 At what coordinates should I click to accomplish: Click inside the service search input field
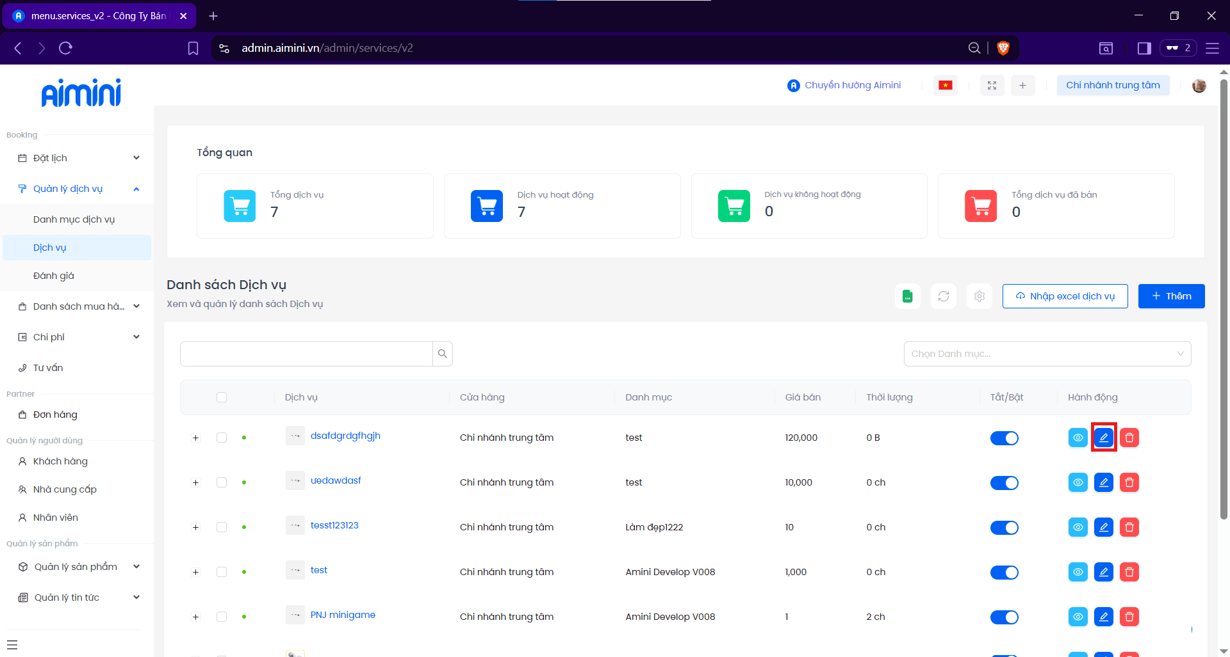tap(306, 354)
